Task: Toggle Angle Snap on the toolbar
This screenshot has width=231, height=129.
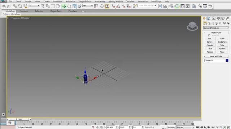Action: point(118,6)
